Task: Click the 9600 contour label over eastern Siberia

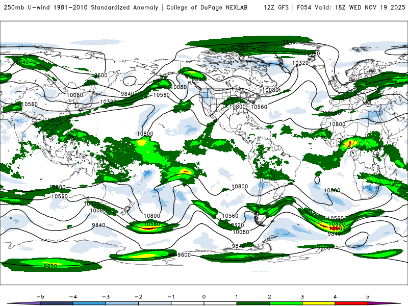Action: coord(100,75)
